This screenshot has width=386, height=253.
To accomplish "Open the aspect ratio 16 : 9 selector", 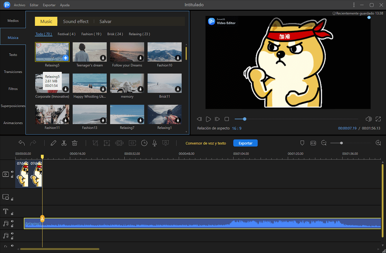I will point(237,128).
